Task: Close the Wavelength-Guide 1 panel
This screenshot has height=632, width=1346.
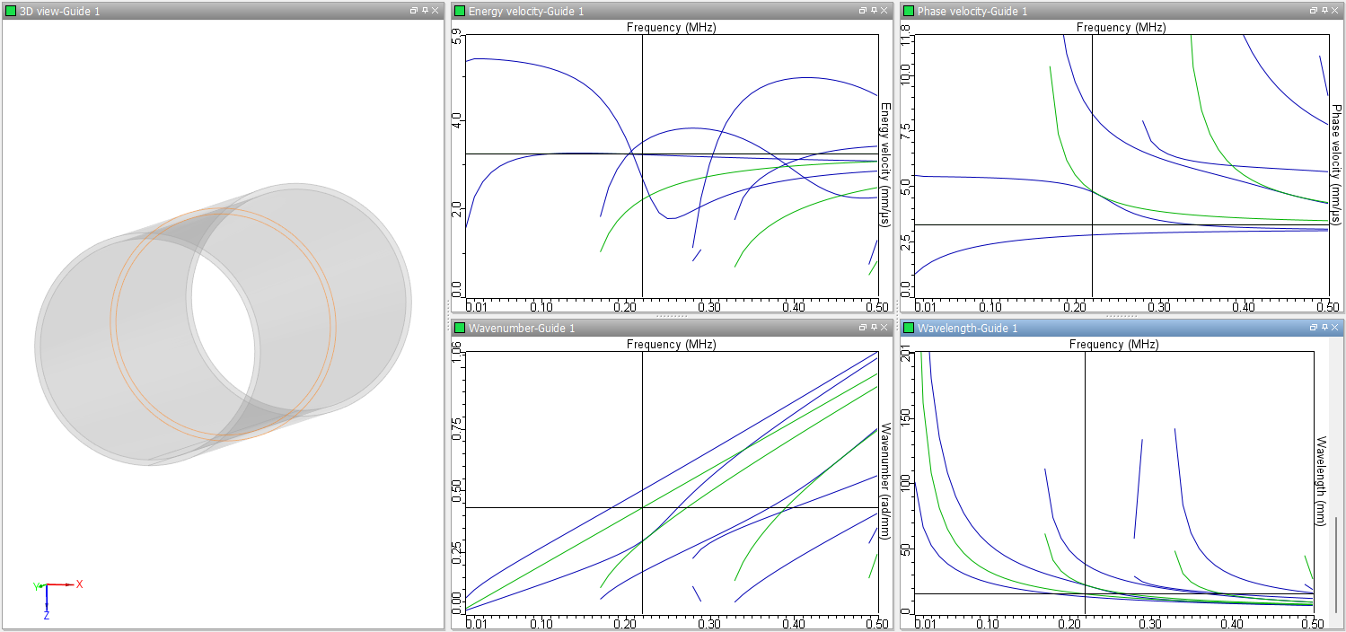Action: point(1333,328)
